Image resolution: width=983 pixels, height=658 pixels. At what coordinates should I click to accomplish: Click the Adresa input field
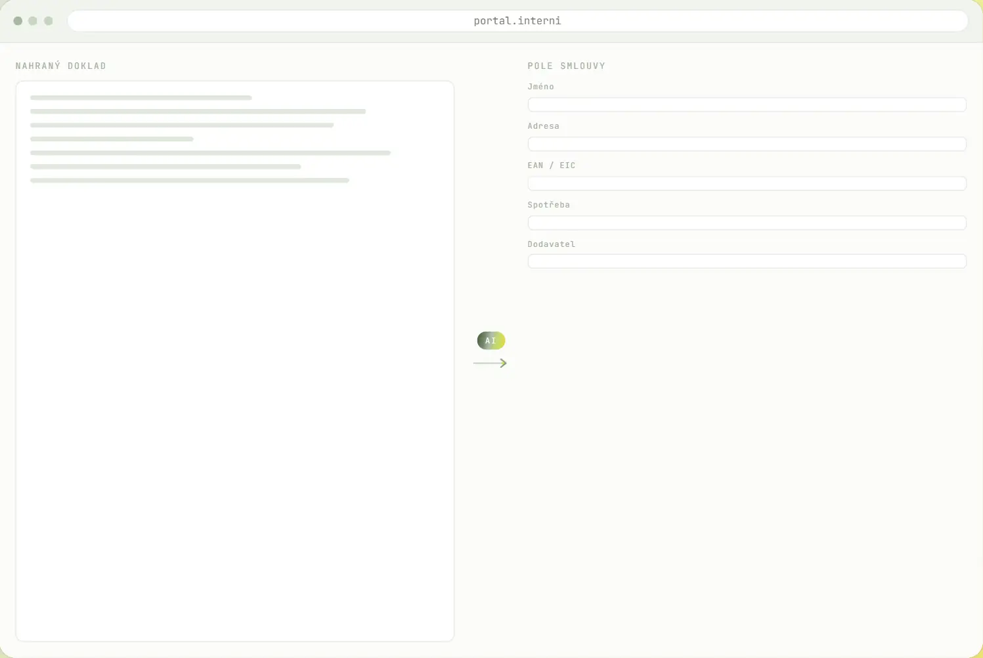coord(747,144)
